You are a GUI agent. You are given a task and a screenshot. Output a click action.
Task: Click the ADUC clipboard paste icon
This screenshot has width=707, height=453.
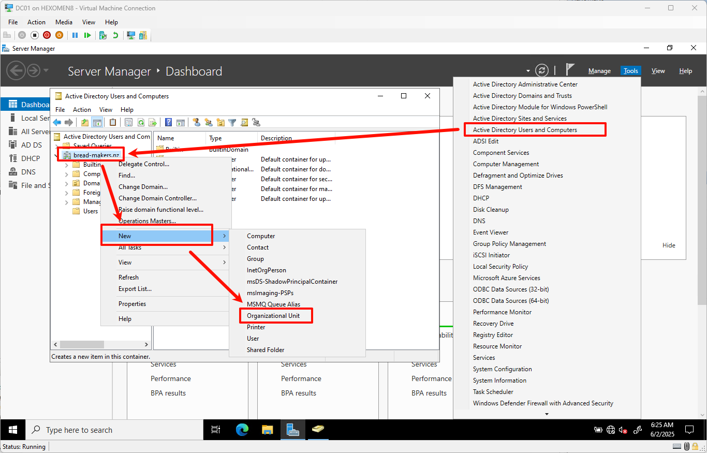point(113,123)
